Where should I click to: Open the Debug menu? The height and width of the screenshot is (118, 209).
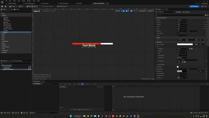pos(24,1)
